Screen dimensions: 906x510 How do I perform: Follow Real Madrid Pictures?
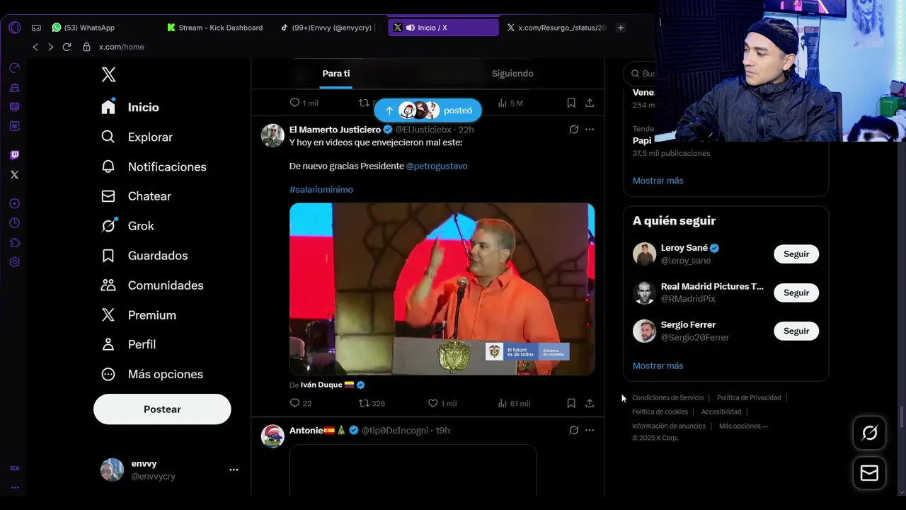pos(796,293)
